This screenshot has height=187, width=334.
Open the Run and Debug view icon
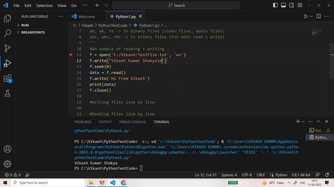pyautogui.click(x=7, y=63)
